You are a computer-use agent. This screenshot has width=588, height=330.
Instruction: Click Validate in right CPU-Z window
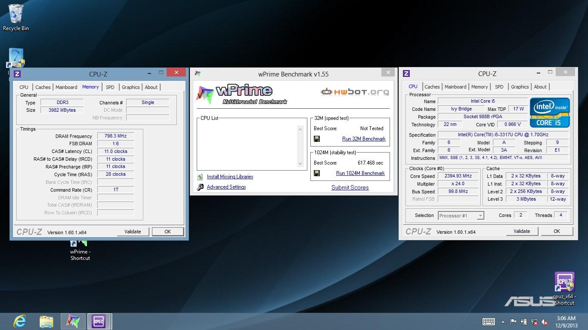[x=522, y=231]
